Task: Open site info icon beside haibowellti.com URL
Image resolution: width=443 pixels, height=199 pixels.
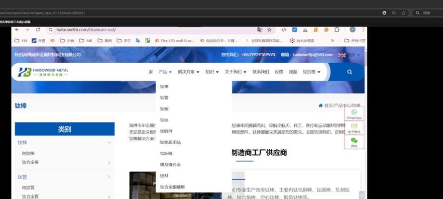Action: coord(51,30)
